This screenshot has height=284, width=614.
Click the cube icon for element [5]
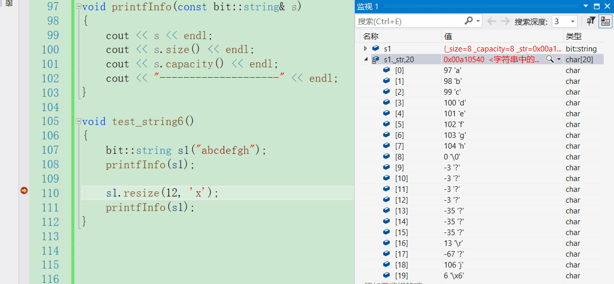(387, 124)
